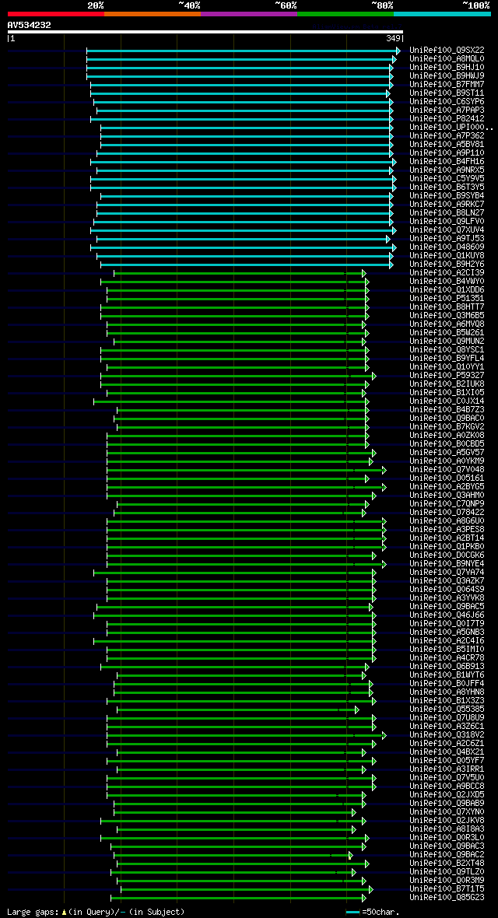This screenshot has height=918, width=498.
Task: Select the UniRef100_Q9TLZ0 label
Action: pos(447,871)
